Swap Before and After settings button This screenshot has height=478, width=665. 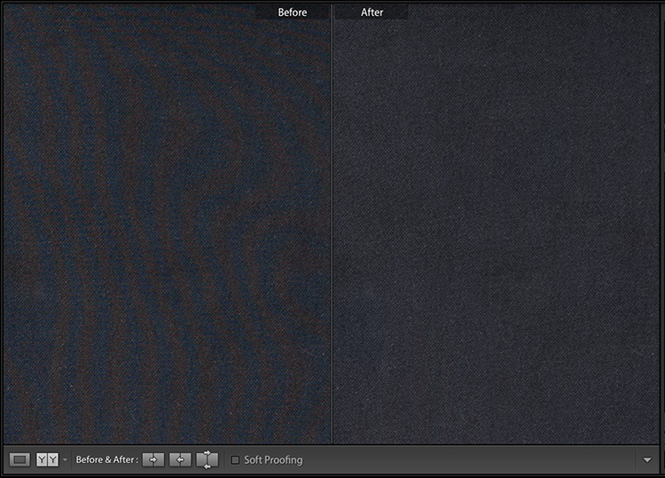(207, 459)
